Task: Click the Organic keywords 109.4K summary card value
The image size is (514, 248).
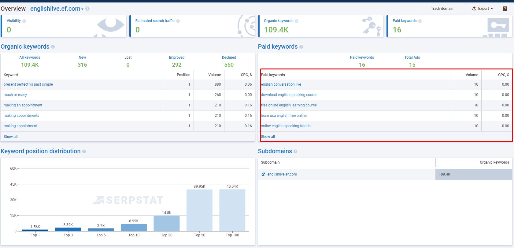Action: [x=276, y=30]
